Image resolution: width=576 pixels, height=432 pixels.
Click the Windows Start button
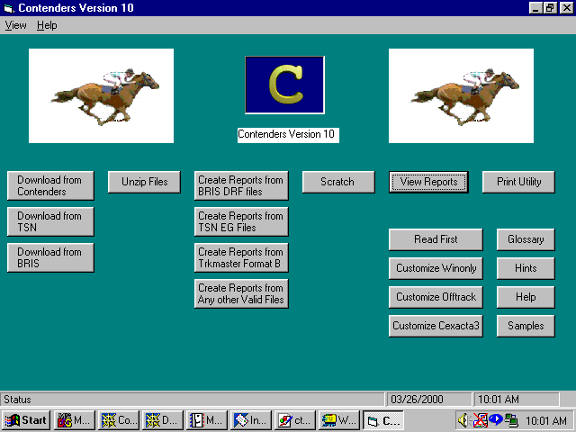coord(26,420)
